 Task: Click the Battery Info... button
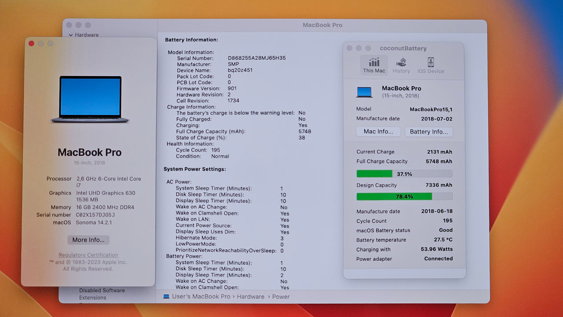tap(429, 131)
